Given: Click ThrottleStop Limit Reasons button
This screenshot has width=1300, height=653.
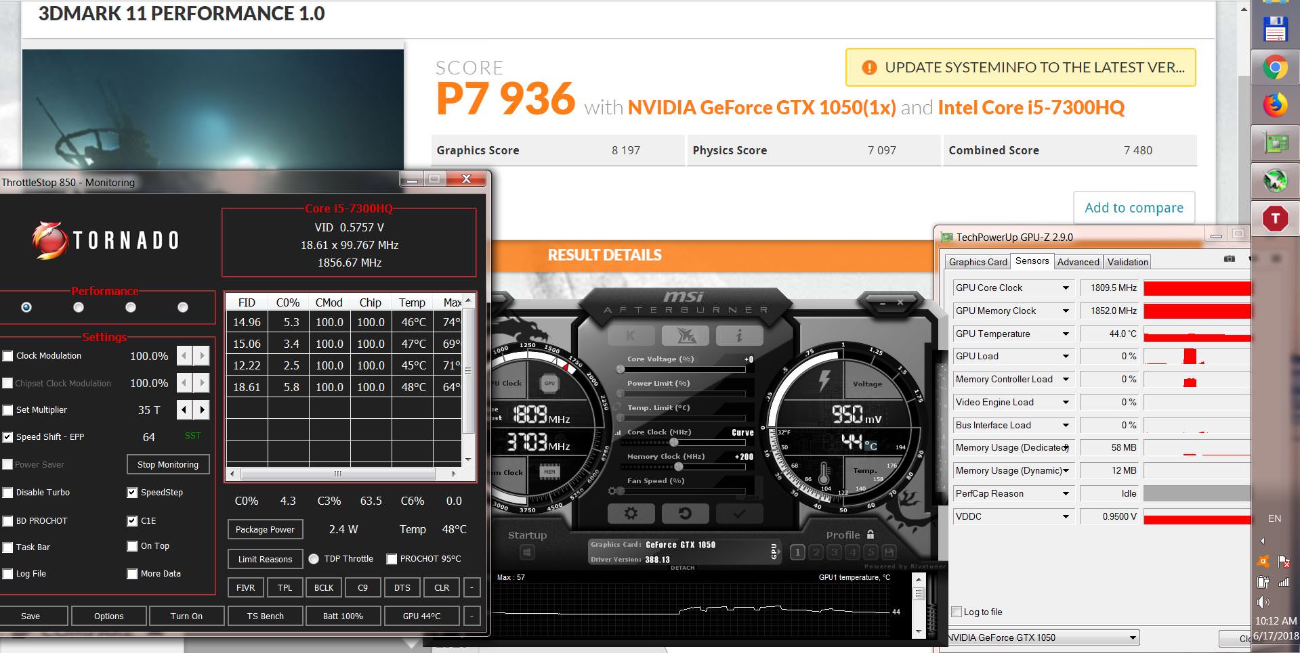Looking at the screenshot, I should click(x=266, y=560).
